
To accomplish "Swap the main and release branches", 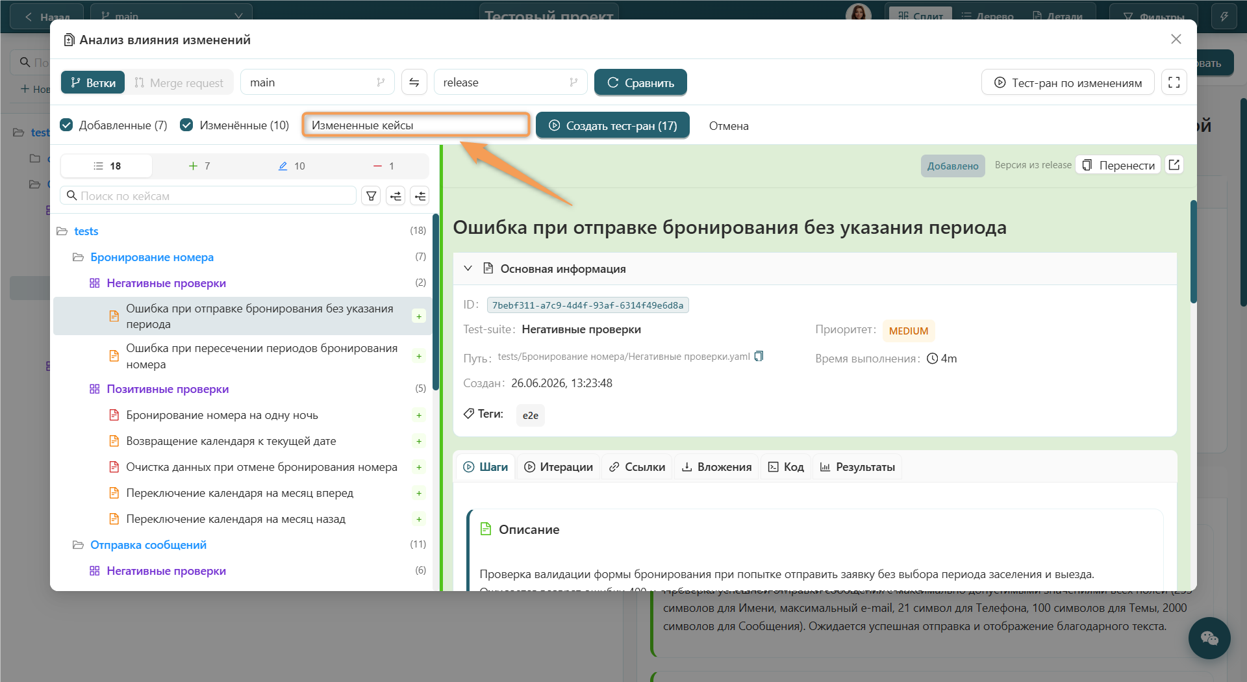I will pyautogui.click(x=414, y=82).
